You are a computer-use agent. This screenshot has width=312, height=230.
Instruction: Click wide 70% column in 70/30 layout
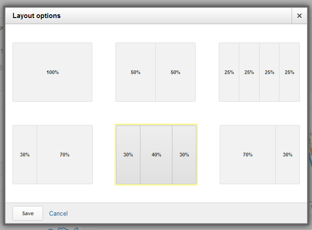(248, 155)
